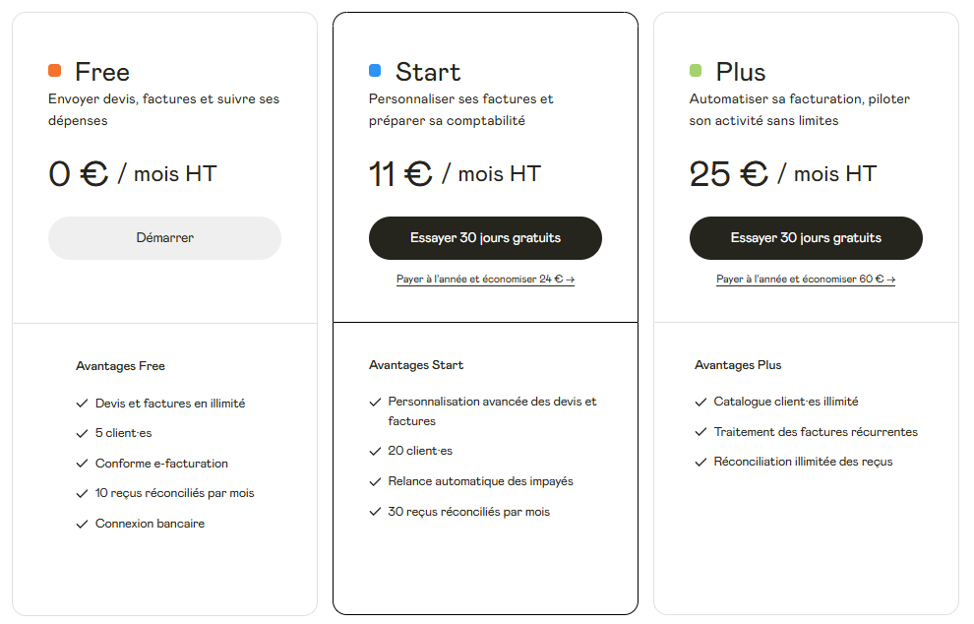Click checkmark next to Relance automatique des impayés

(x=375, y=482)
